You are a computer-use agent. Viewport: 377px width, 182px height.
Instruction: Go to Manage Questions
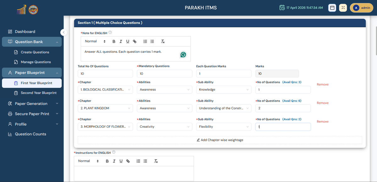36,62
